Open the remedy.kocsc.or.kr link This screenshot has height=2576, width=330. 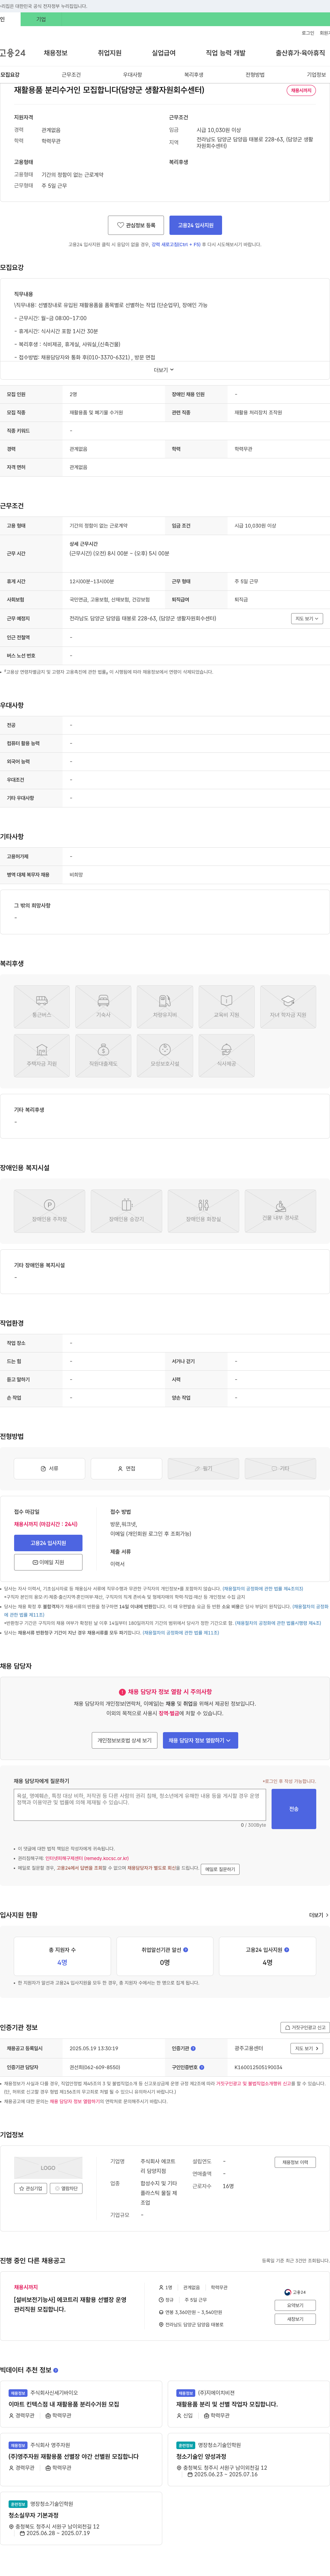click(x=87, y=1858)
